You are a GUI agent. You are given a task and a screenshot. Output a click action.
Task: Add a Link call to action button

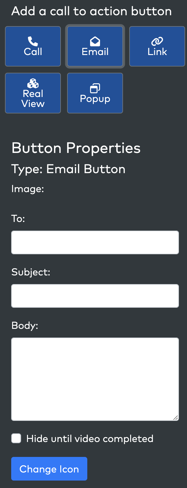click(x=157, y=46)
